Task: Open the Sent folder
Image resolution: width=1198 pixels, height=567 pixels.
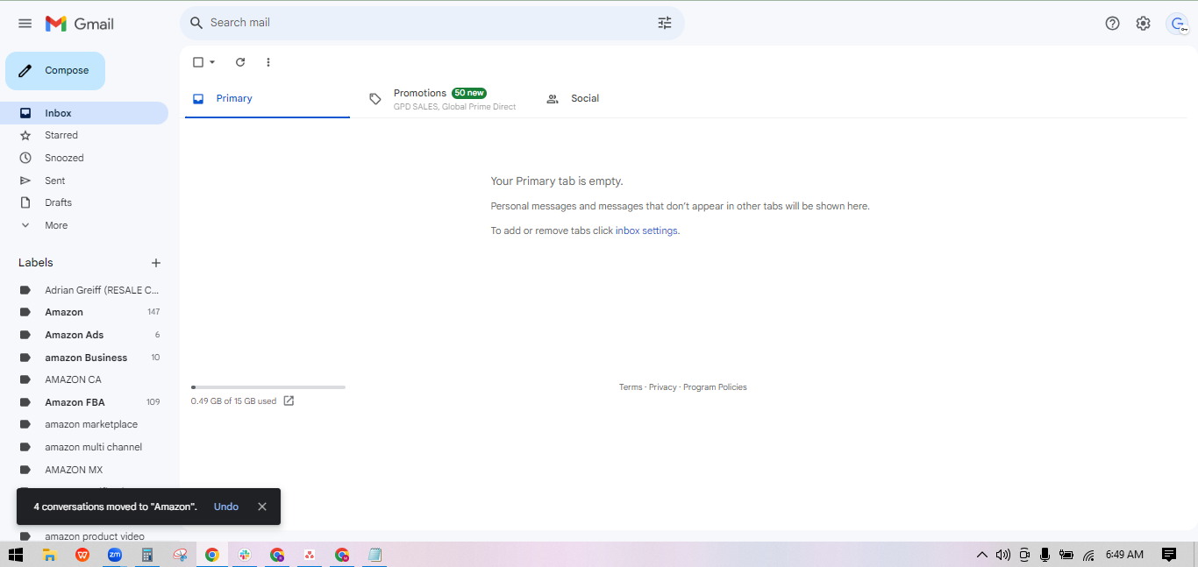Action: pos(84,181)
